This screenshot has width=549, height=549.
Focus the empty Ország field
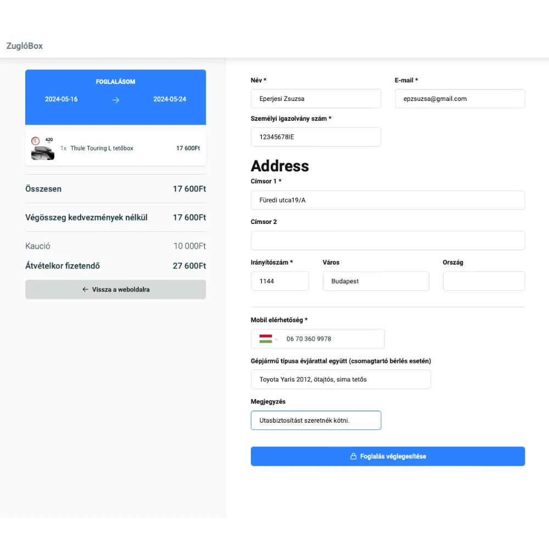pyautogui.click(x=484, y=281)
